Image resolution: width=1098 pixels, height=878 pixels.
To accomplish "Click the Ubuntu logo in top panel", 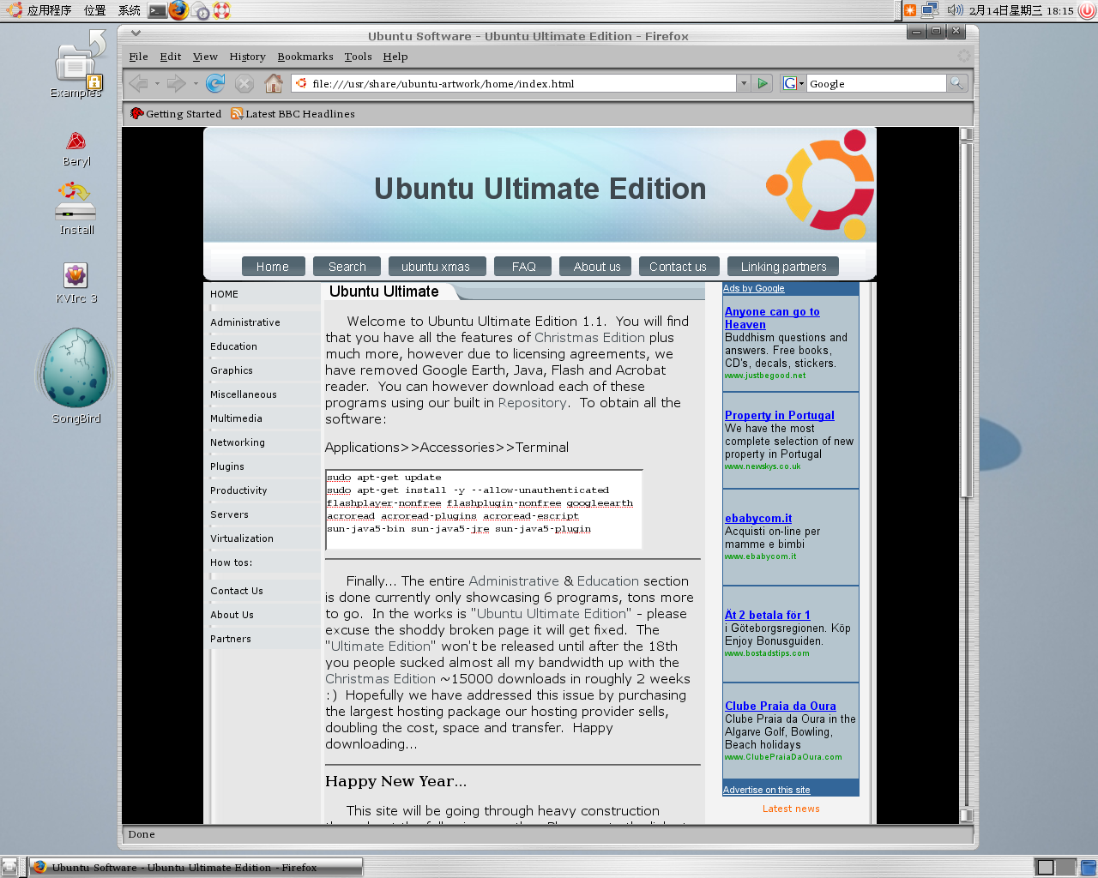I will click(x=15, y=10).
